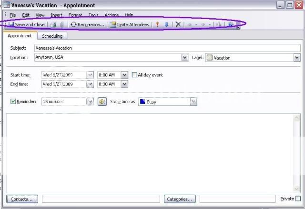Expand the Label dropdown showing Vacation

(296, 58)
